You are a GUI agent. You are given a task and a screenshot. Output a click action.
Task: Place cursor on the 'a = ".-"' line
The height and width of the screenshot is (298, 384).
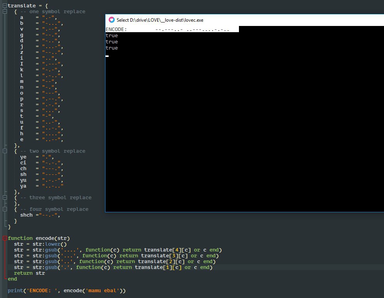point(38,17)
